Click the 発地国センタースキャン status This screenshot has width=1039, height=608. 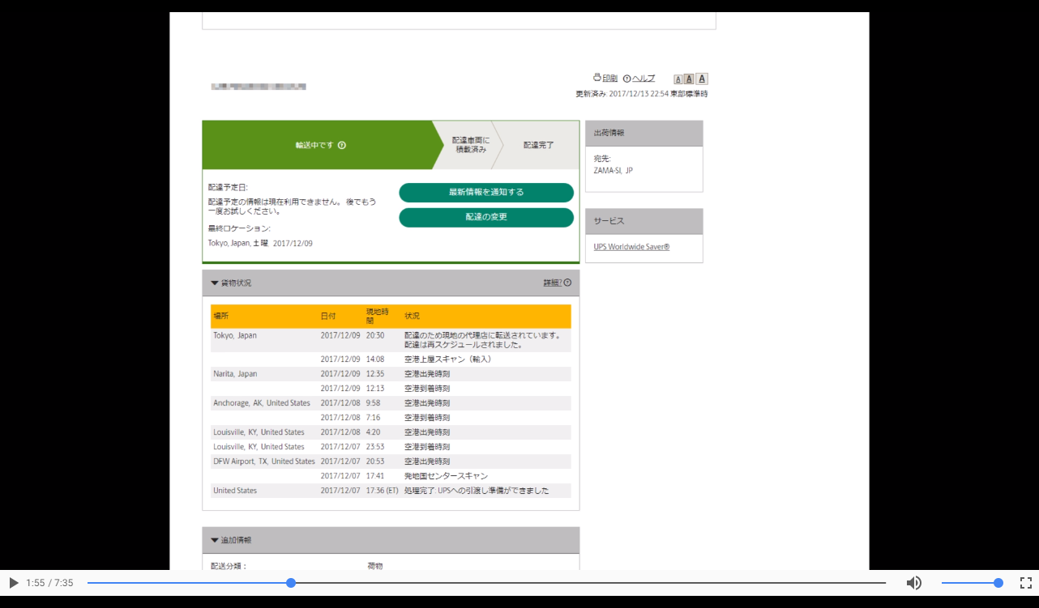446,476
